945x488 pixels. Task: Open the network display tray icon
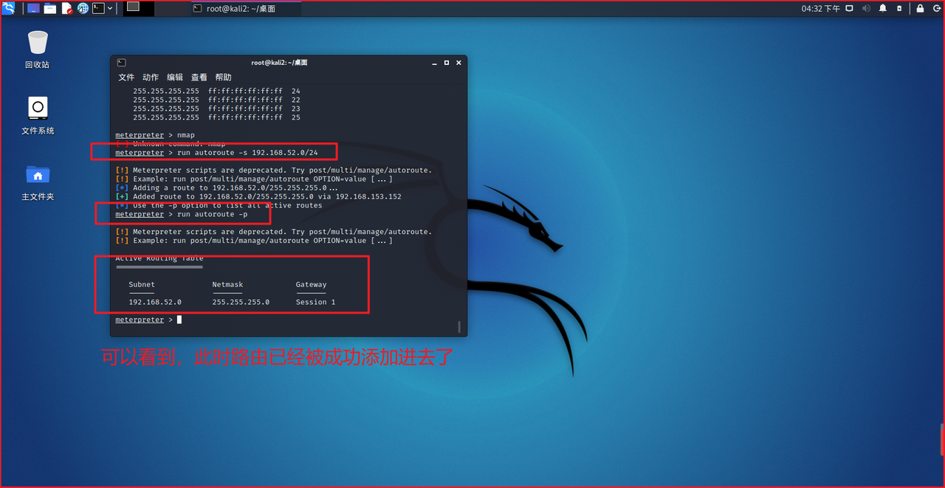pyautogui.click(x=850, y=8)
